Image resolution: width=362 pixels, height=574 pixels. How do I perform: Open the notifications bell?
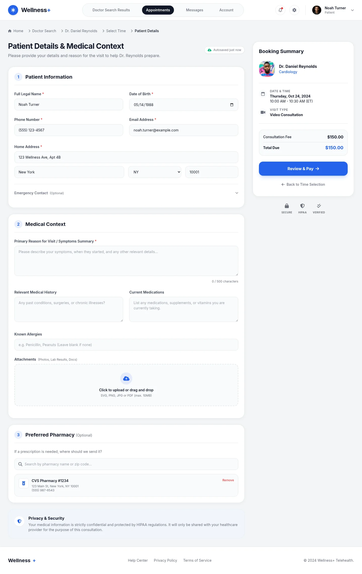(280, 10)
